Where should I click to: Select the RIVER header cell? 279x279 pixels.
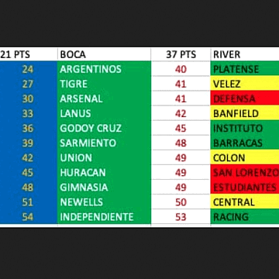(245, 54)
